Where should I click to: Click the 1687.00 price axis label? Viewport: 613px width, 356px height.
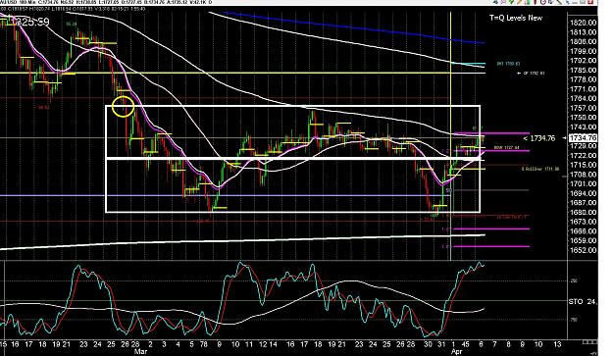tap(584, 203)
